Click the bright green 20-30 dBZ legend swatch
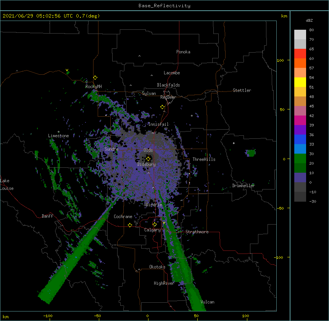 [x=300, y=159]
